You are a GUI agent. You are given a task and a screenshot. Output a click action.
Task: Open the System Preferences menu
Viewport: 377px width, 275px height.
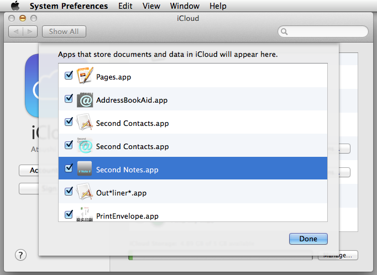click(x=69, y=6)
